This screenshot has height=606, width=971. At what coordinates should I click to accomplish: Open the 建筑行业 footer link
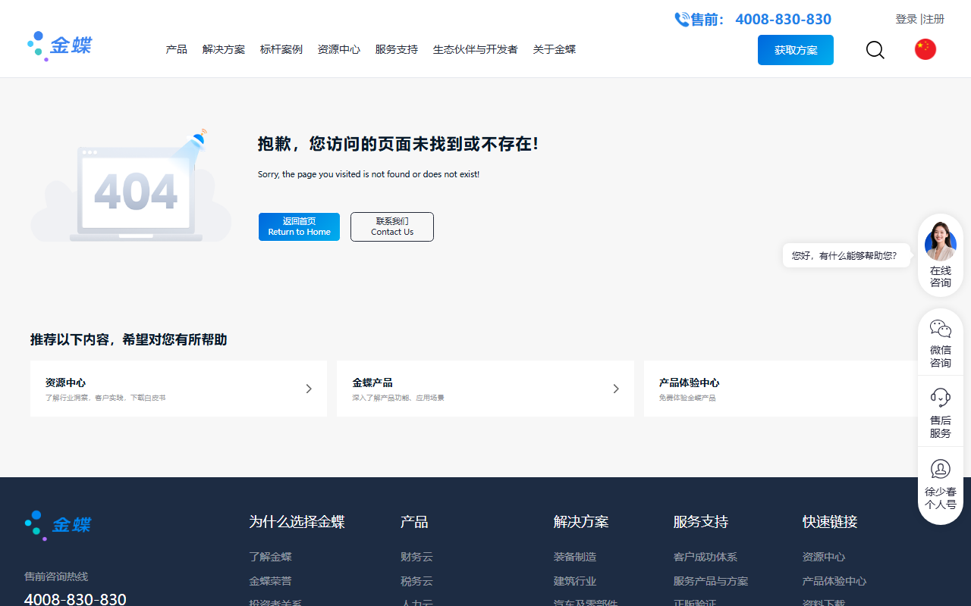(575, 581)
